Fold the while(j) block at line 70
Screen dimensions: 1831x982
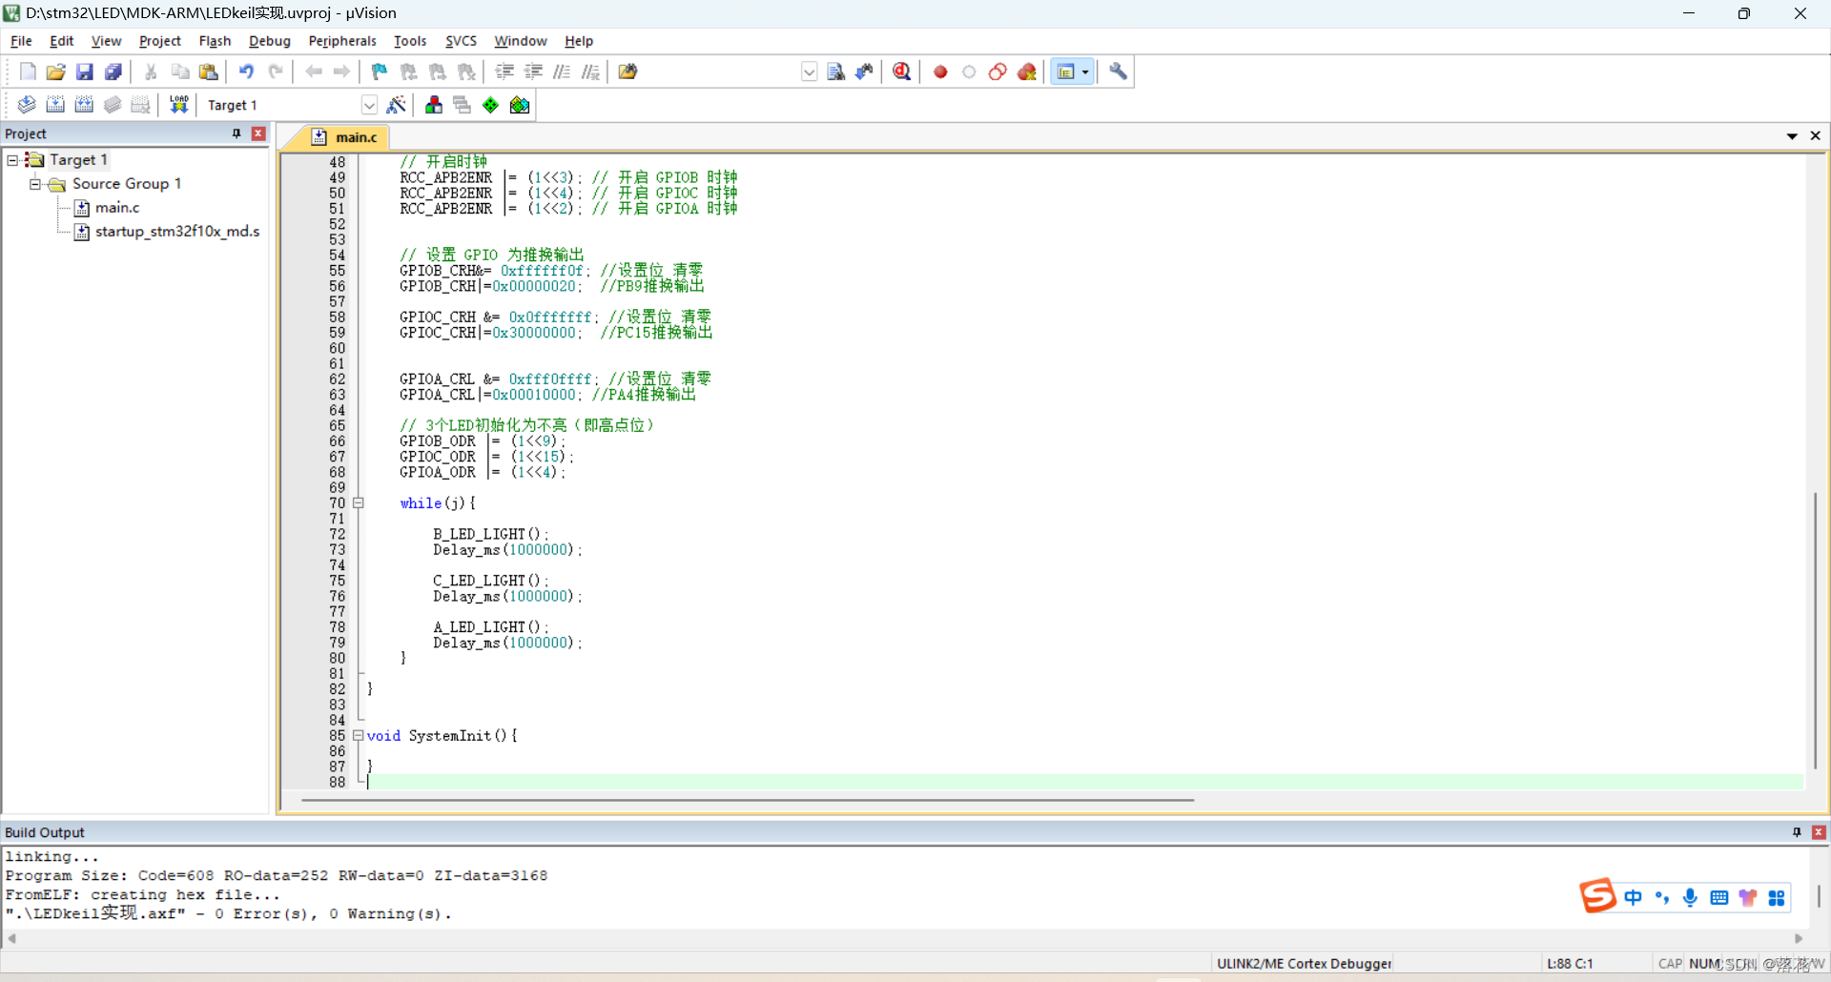[359, 502]
